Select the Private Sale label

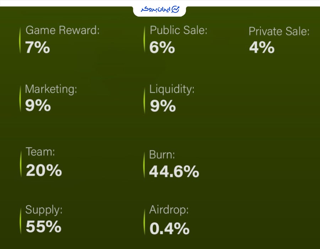tap(279, 31)
